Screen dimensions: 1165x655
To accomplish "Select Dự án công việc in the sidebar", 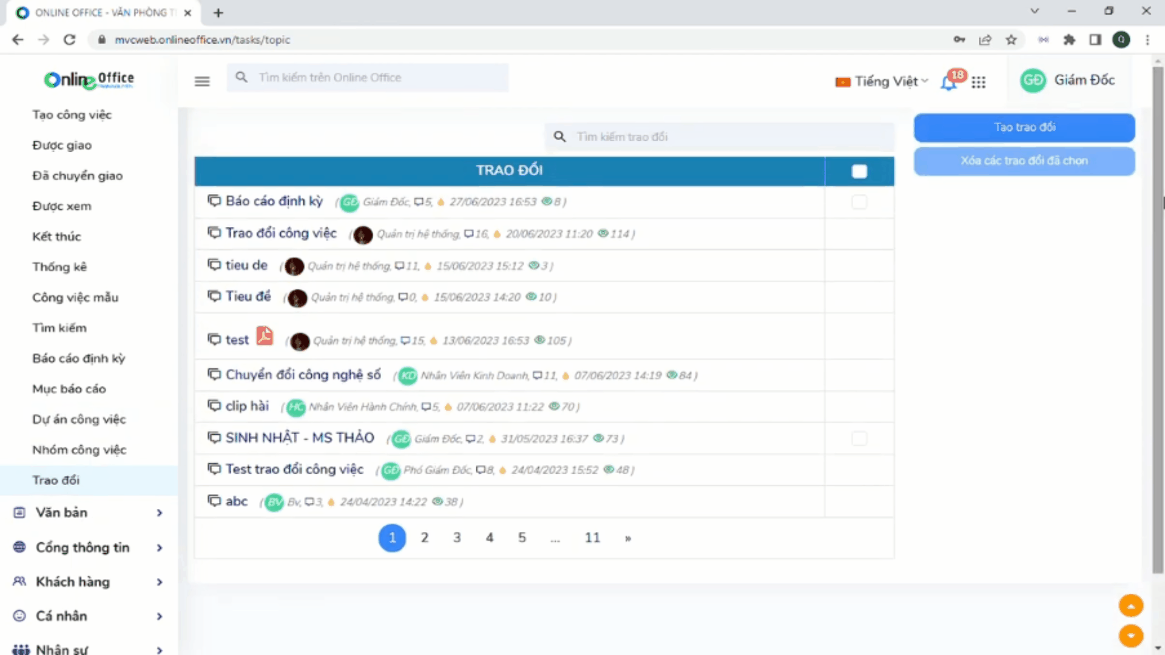I will tap(79, 420).
